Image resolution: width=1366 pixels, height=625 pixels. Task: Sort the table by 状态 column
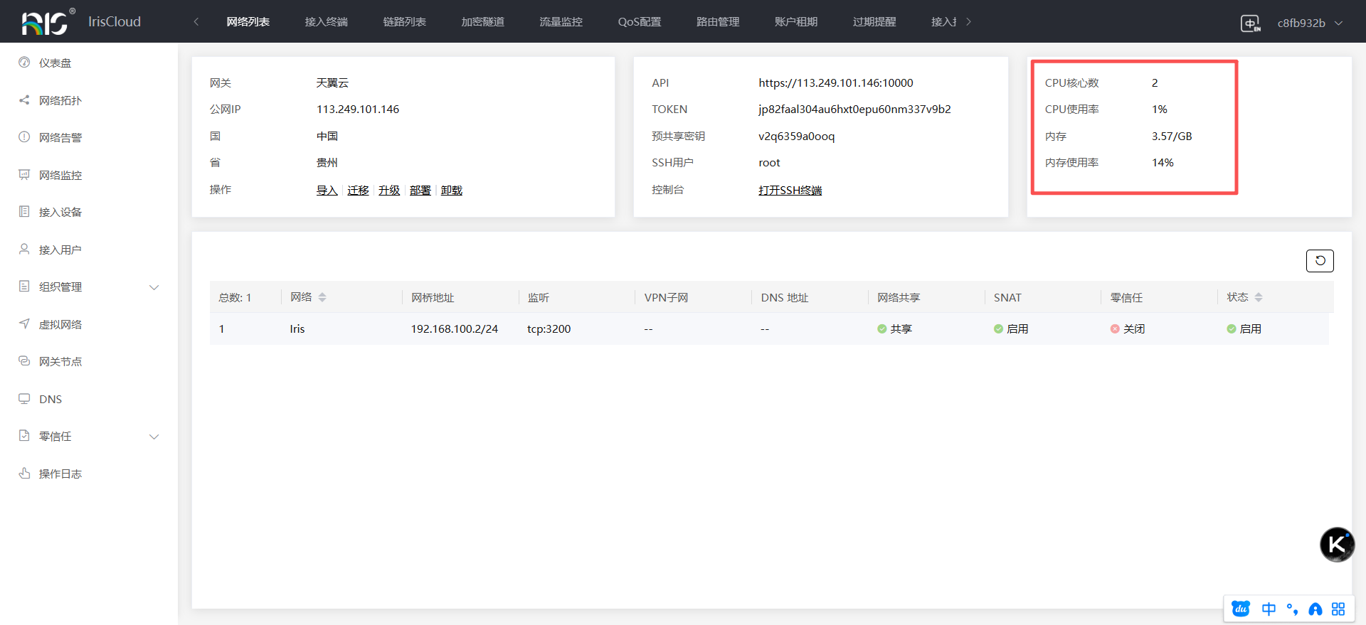click(x=1259, y=297)
